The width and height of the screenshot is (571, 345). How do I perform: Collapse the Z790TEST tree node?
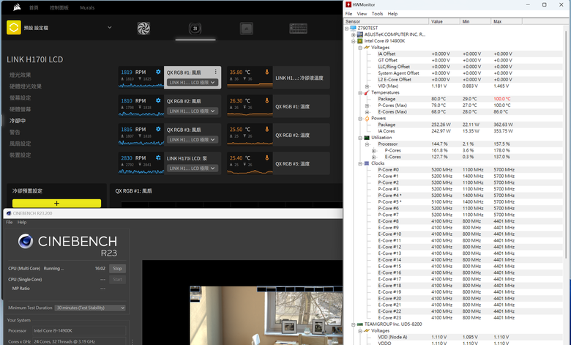(347, 28)
